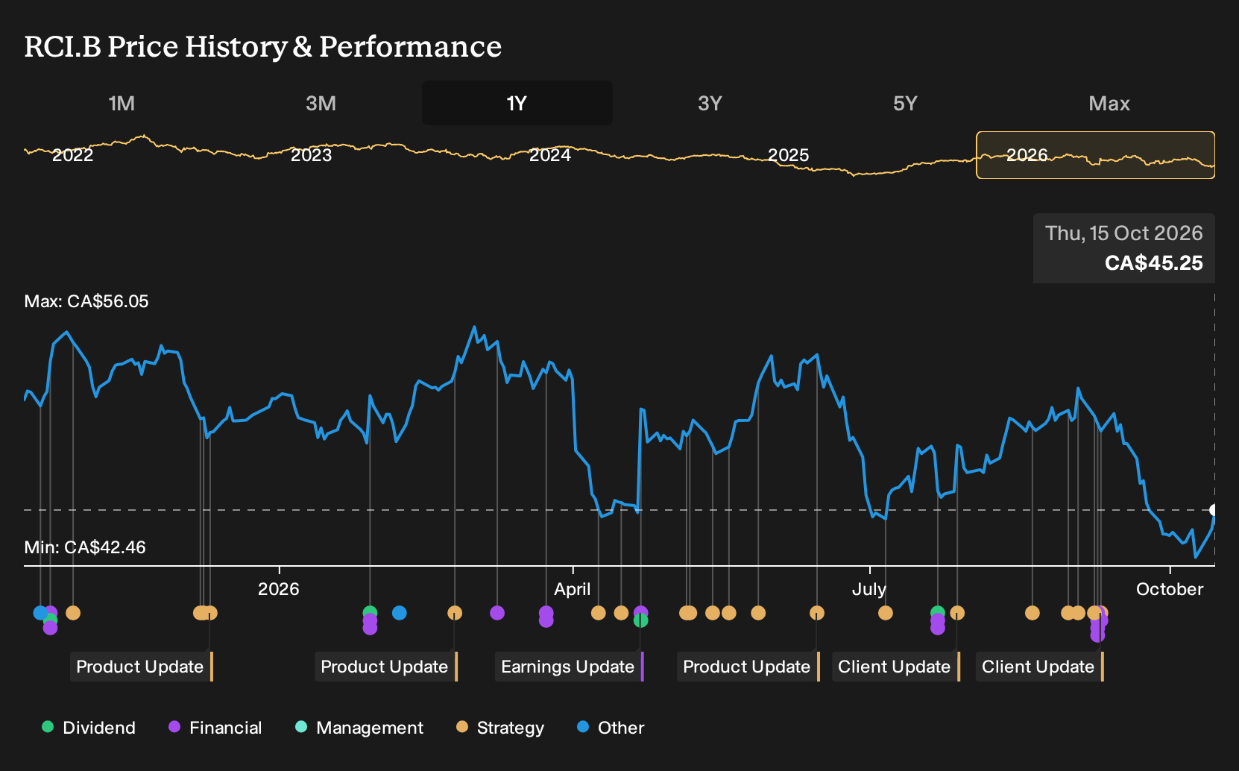The height and width of the screenshot is (771, 1239).
Task: Jump to 2024 on the overview chart
Action: coord(550,155)
